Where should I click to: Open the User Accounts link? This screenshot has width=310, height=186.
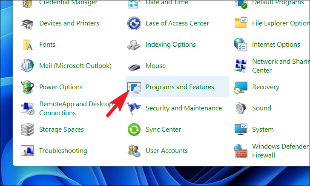[x=166, y=151]
